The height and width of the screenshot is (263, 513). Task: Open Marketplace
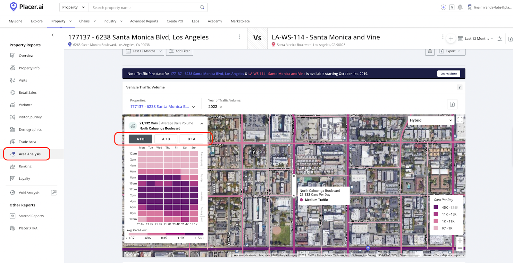pos(240,21)
